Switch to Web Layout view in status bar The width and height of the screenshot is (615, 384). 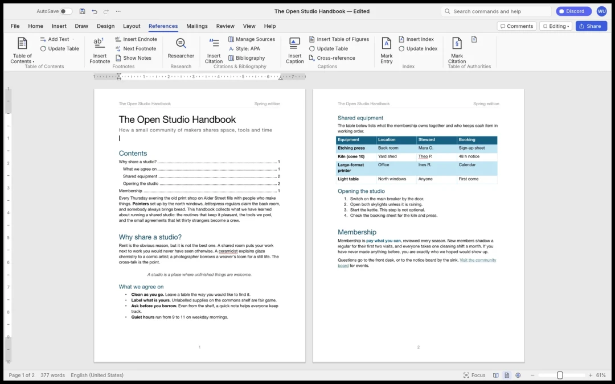518,375
